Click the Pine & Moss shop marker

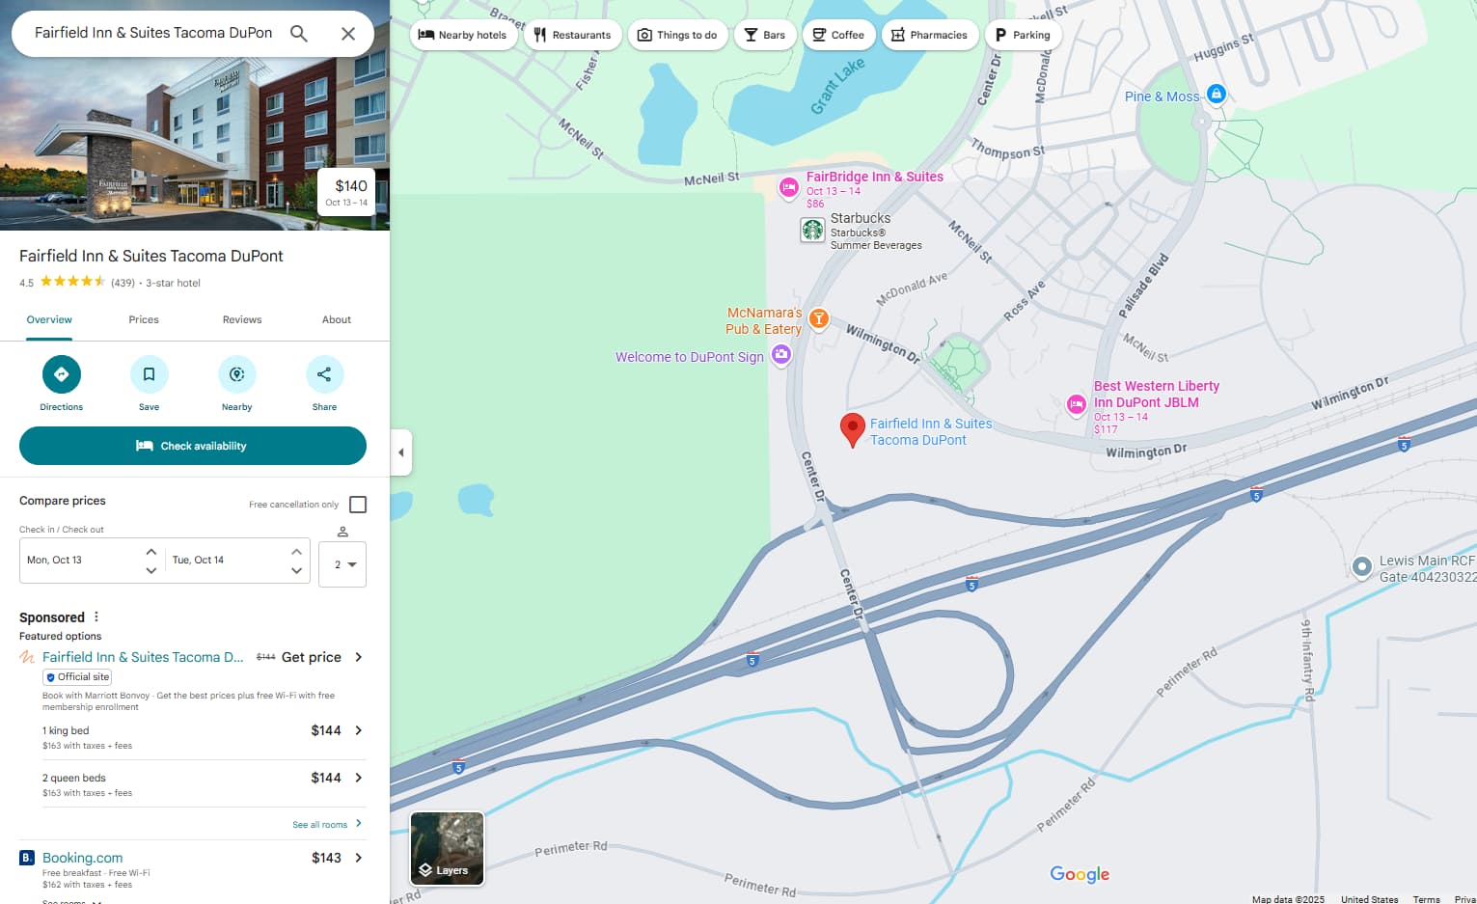[1217, 94]
